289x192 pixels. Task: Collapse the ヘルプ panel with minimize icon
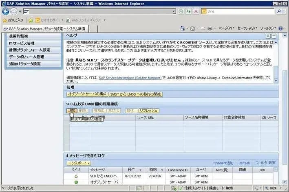(274, 36)
